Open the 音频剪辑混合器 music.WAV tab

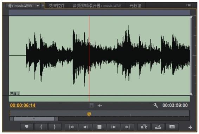tap(97, 6)
